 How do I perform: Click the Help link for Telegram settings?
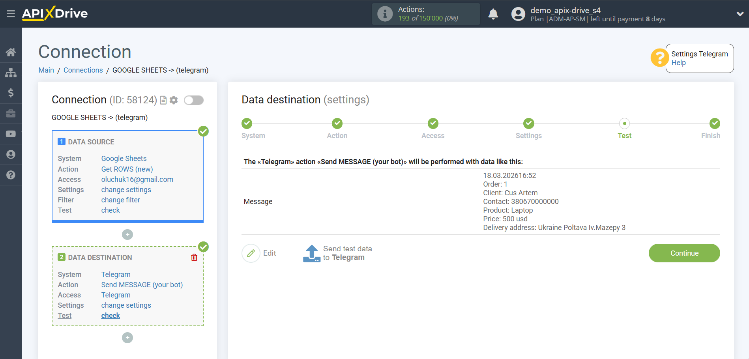pyautogui.click(x=678, y=63)
